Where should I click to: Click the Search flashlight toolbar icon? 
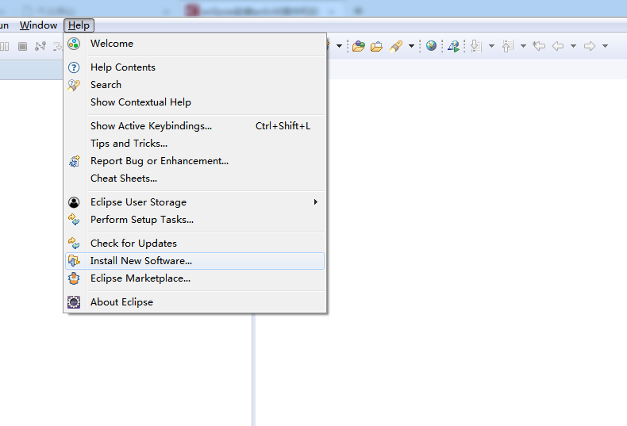pyautogui.click(x=396, y=46)
